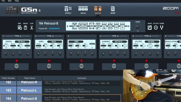Click the TS Drive Tone knob
The height and width of the screenshot is (102, 181).
(20, 53)
